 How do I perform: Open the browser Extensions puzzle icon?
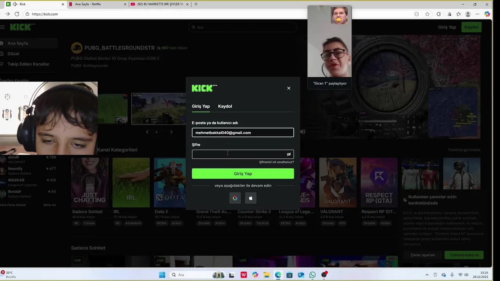point(439,14)
